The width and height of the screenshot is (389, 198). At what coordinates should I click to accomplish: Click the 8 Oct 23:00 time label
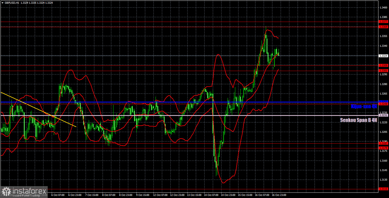tap(126, 195)
